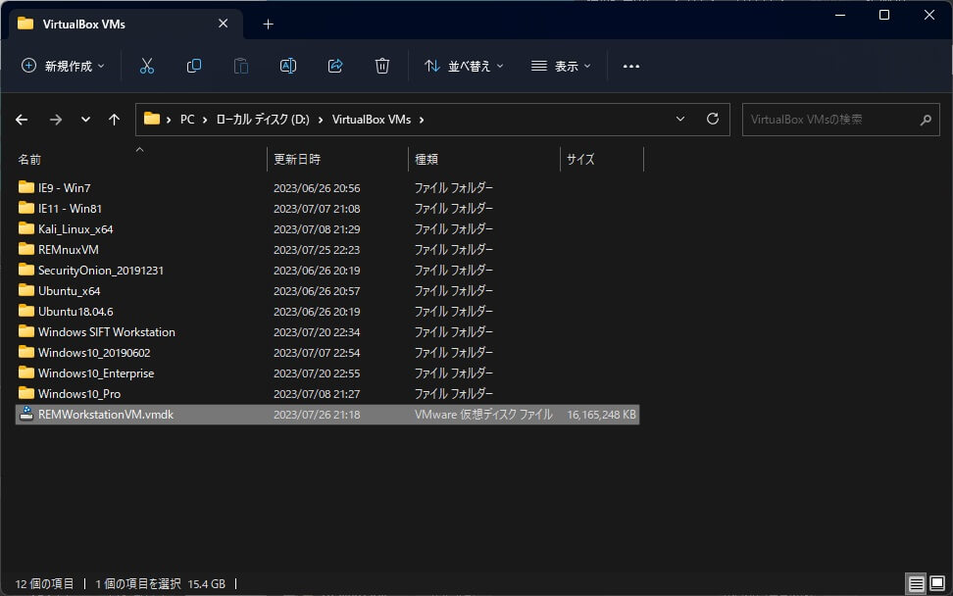Expand recent locations chevron
This screenshot has width=953, height=596.
coord(85,119)
